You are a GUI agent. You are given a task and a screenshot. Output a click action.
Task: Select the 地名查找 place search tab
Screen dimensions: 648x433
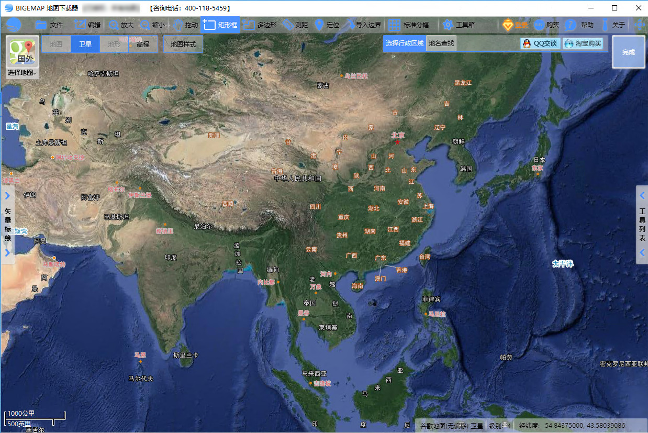(441, 43)
